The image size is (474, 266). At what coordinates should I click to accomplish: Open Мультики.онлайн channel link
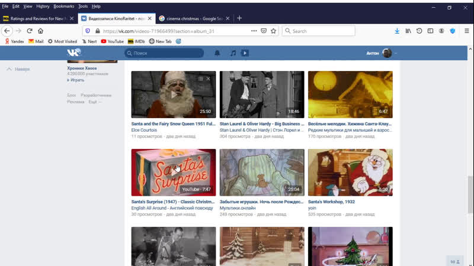[238, 208]
